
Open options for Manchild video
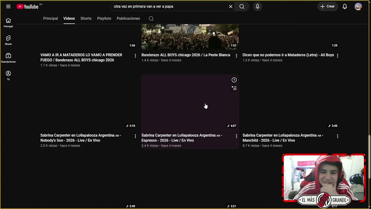point(337,136)
